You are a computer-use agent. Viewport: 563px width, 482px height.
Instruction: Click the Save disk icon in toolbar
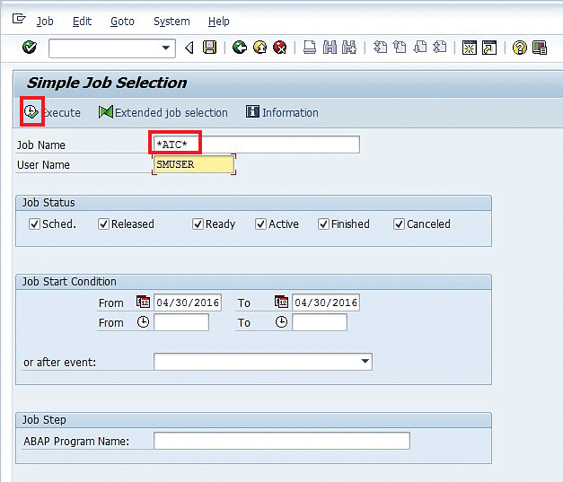point(210,48)
